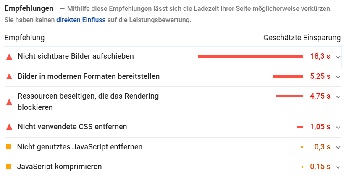Screen dimensions: 349x185
Task: Open the direkten Einfluss link
Action: tap(81, 20)
